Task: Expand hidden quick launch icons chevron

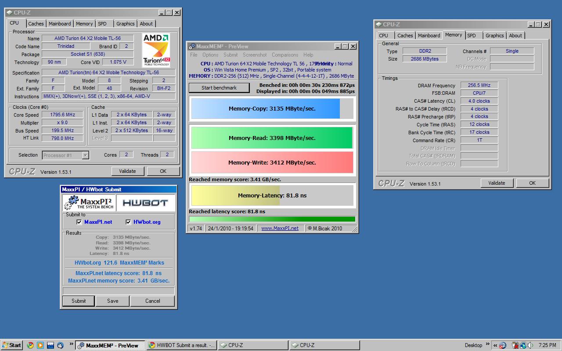Action: click(71, 345)
